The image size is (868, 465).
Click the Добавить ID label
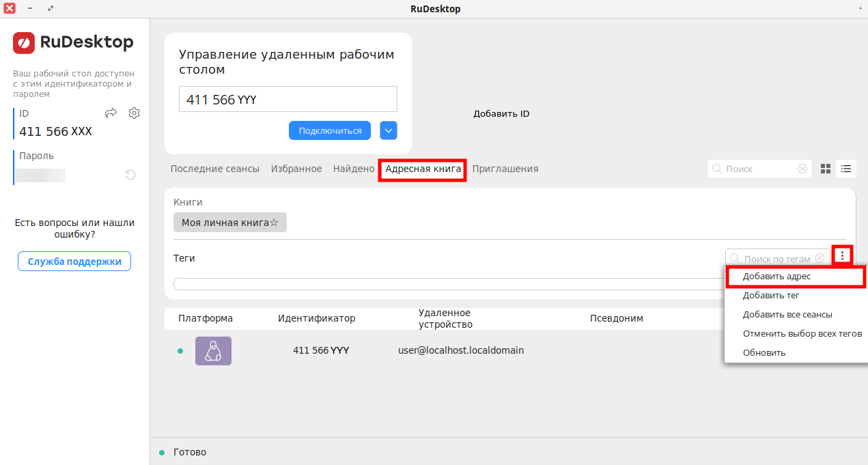point(501,114)
